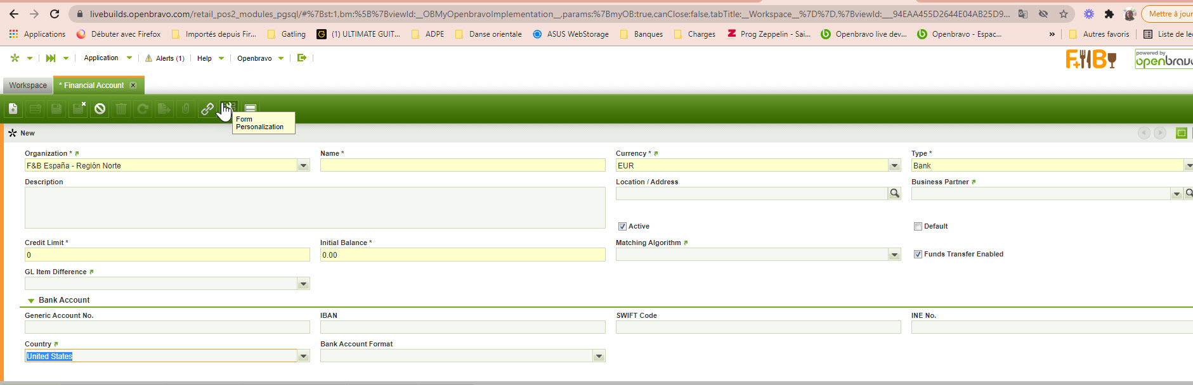This screenshot has width=1193, height=385.
Task: Uncheck Funds Transfer Enabled checkbox
Action: pos(918,254)
